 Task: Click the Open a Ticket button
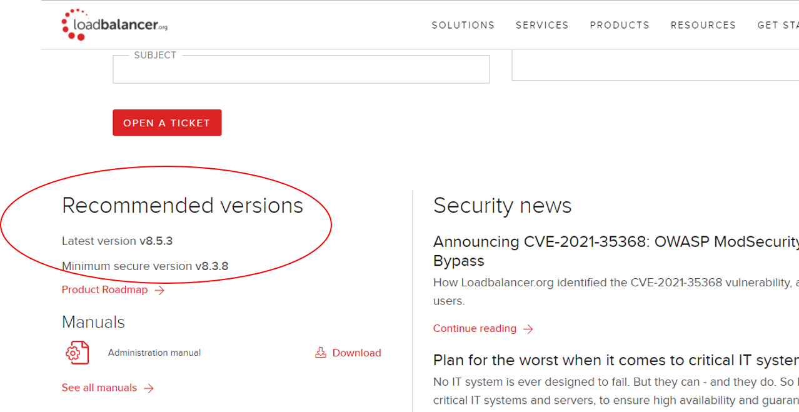point(167,123)
